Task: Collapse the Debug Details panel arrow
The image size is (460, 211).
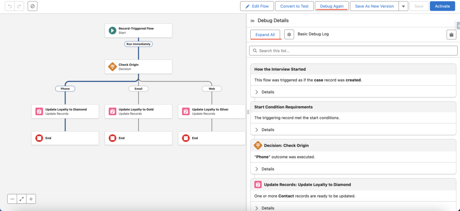Action: click(252, 21)
